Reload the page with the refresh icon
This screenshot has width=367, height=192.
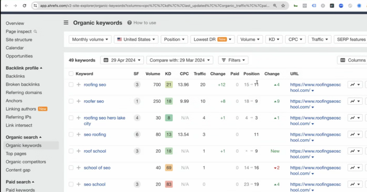pos(24,6)
